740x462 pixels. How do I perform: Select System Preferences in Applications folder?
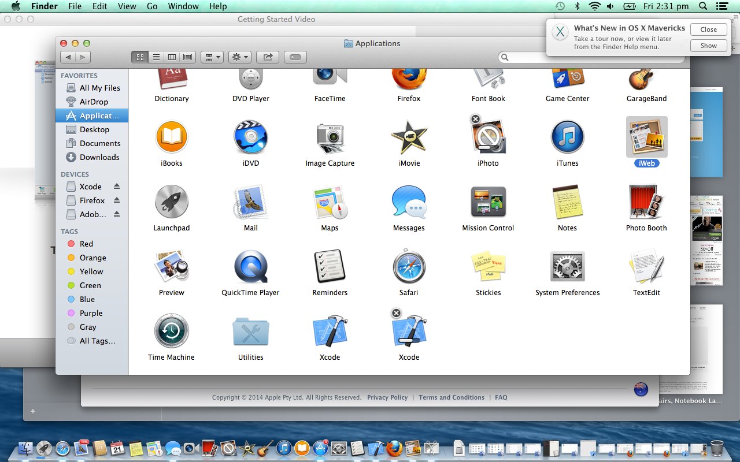pyautogui.click(x=567, y=266)
